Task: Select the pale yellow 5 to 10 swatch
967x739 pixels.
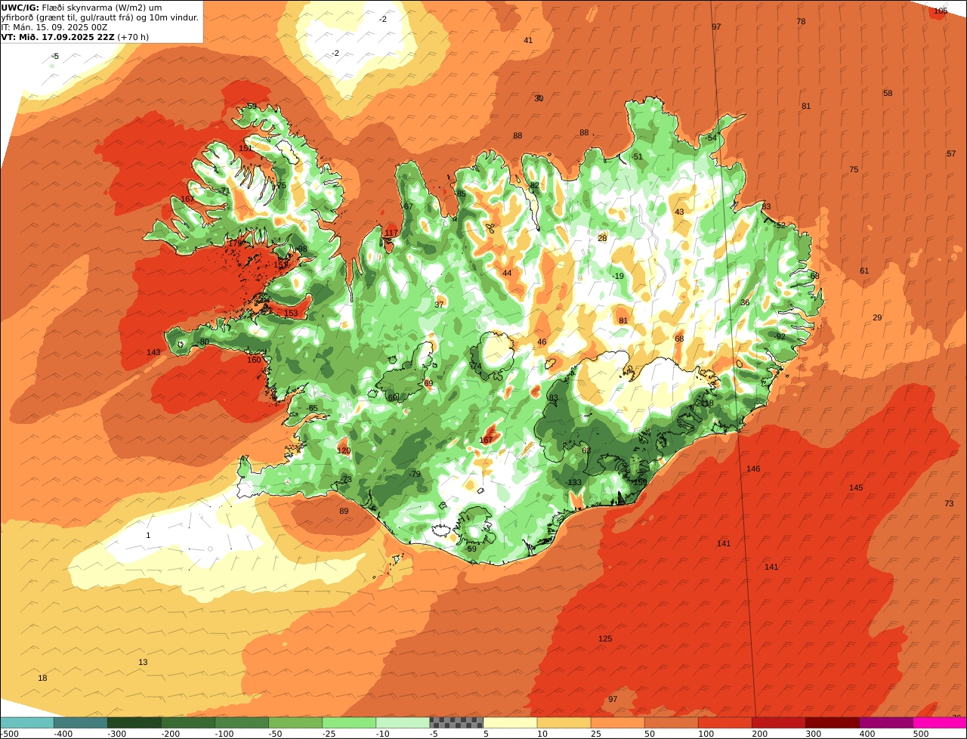Action: pyautogui.click(x=510, y=722)
